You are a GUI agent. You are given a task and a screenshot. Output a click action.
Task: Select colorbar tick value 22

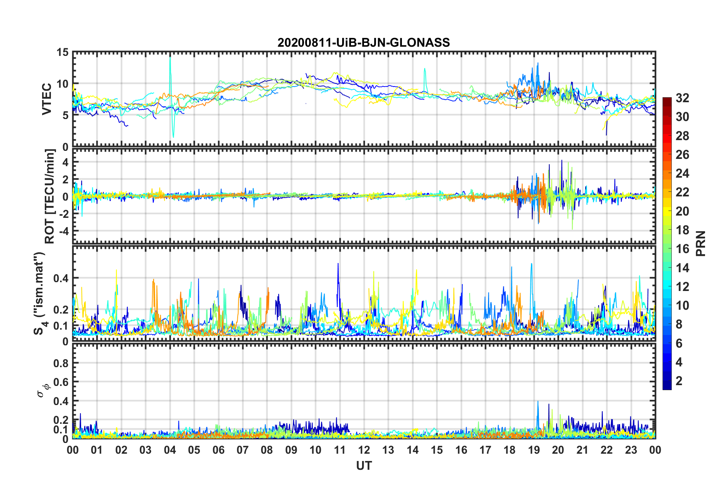682,192
